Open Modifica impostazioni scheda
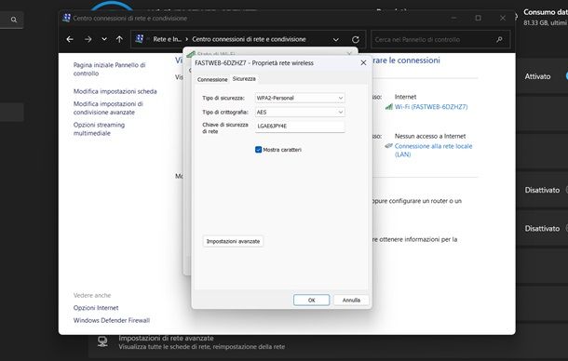 pos(115,91)
